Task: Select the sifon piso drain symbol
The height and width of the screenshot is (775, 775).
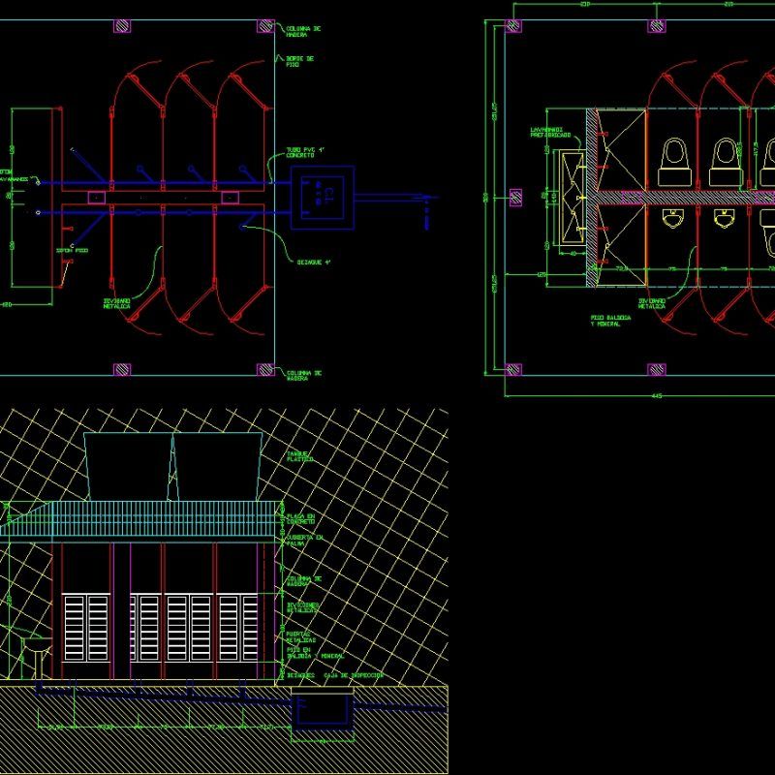Action: pyautogui.click(x=36, y=211)
